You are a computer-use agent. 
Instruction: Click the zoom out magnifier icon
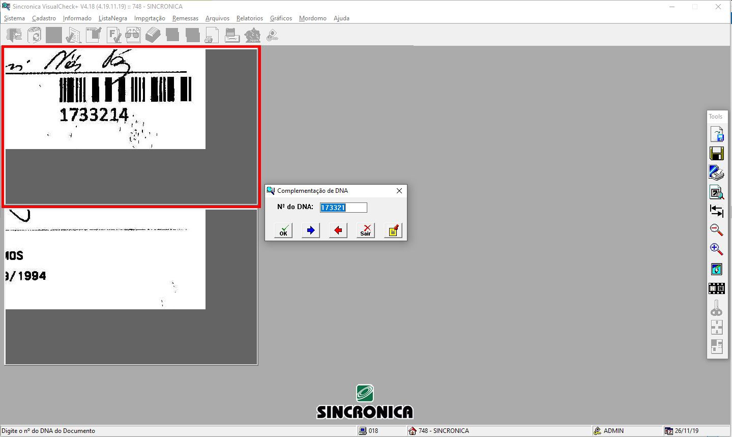point(716,230)
